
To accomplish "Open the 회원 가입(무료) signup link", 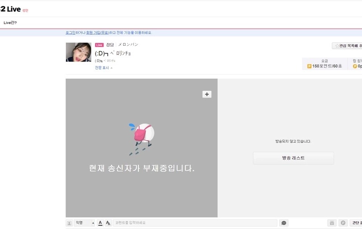I will (97, 33).
